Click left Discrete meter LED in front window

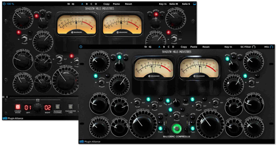point(119,57)
